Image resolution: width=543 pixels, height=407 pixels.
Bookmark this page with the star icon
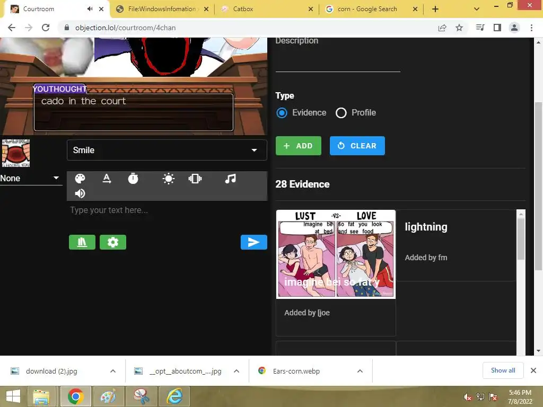(x=459, y=28)
